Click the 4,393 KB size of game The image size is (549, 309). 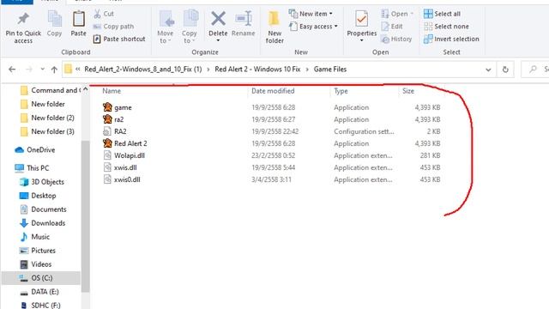pyautogui.click(x=427, y=107)
